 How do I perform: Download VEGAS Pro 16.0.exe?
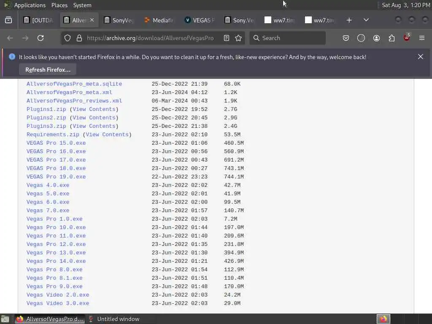[x=56, y=151]
